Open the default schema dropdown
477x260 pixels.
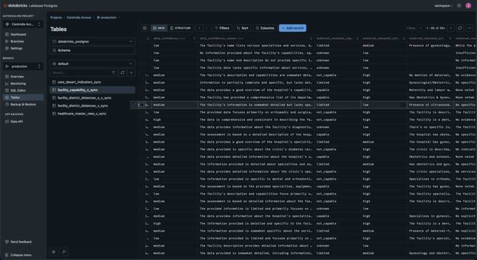(x=92, y=64)
